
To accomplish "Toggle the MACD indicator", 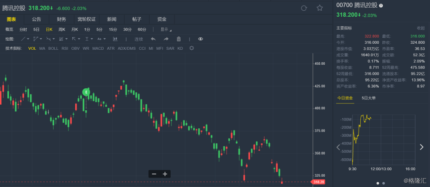I will (x=98, y=48).
